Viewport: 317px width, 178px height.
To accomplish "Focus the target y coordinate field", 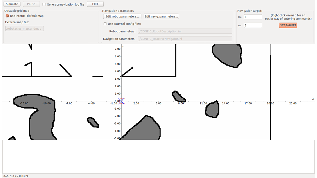I will coord(253,25).
